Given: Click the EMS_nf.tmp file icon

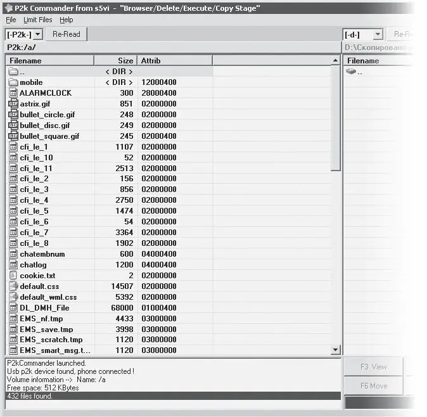Looking at the screenshot, I should click(x=13, y=318).
